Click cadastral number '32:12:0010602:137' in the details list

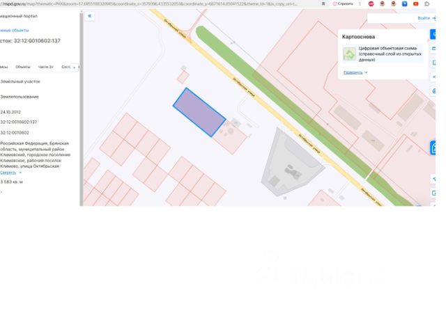pyautogui.click(x=19, y=122)
